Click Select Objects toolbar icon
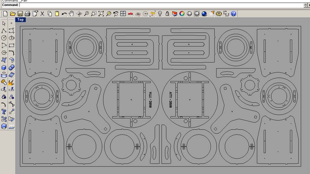This screenshot has width=310, height=174. (x=153, y=14)
